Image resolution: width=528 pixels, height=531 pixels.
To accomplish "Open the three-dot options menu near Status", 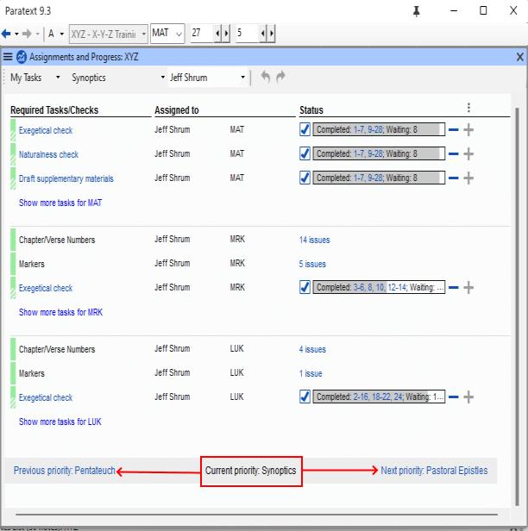I will click(x=468, y=108).
